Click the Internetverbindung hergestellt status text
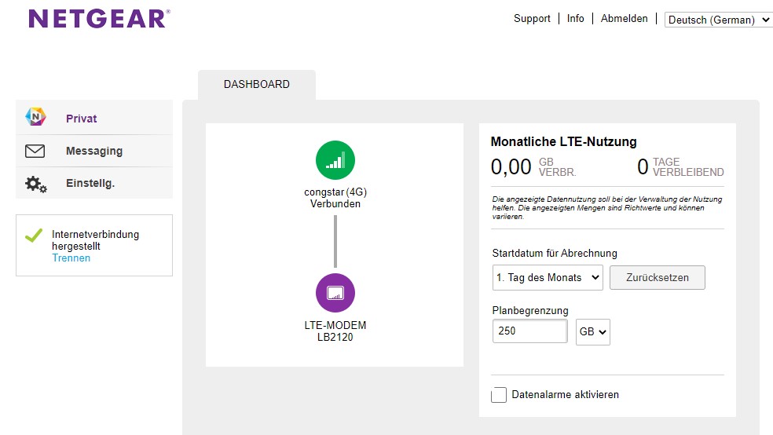773x435 pixels. point(95,240)
